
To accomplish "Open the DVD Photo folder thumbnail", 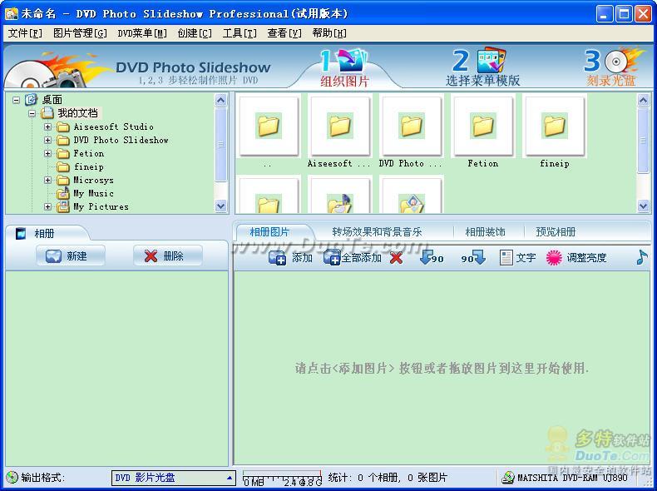I will 412,126.
